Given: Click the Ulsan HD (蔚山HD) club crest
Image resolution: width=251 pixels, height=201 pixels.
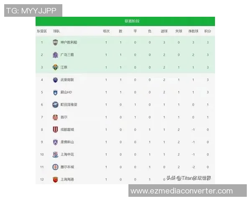Looking at the screenshot, I should coord(55,92).
